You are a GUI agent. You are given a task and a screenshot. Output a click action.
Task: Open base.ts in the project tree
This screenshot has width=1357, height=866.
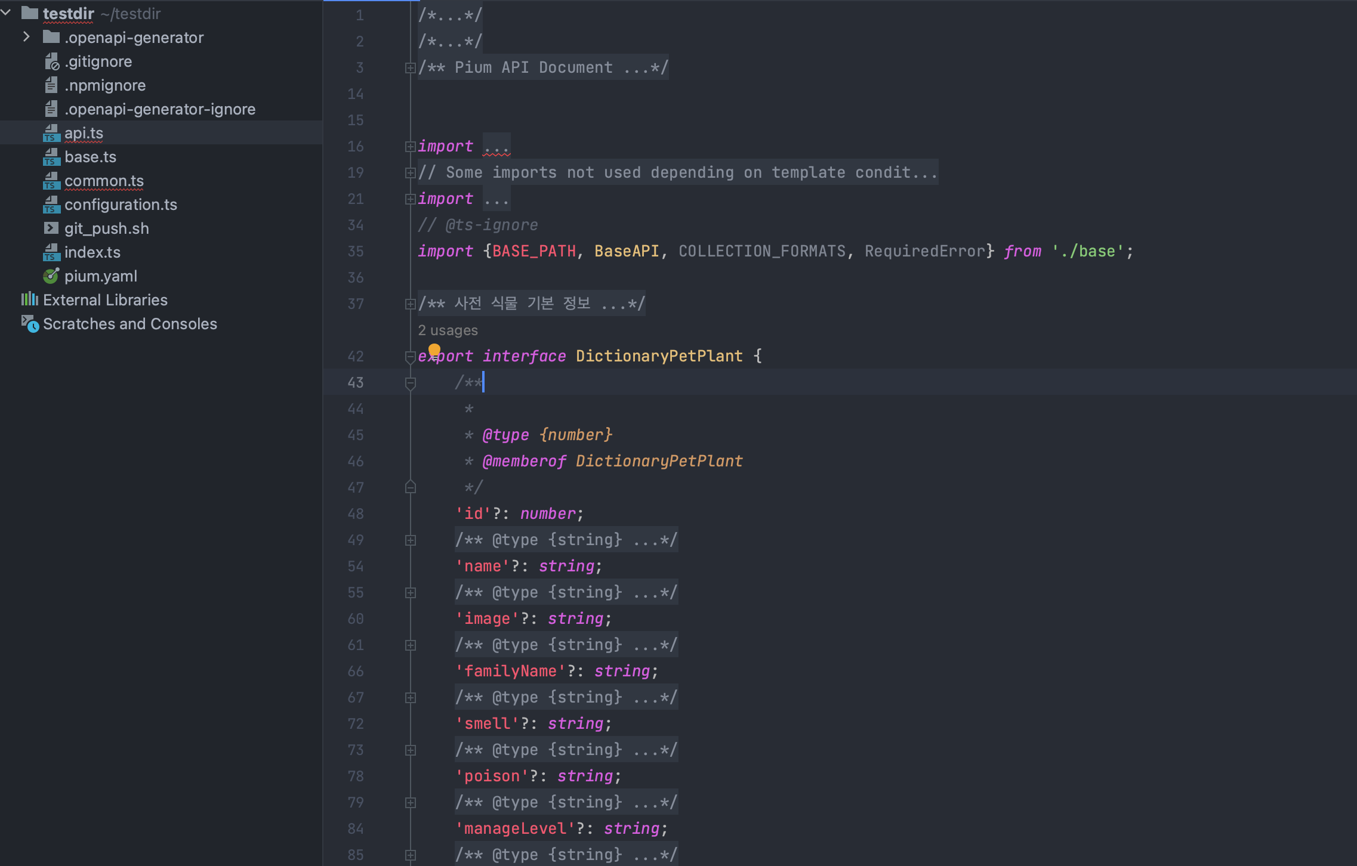90,157
